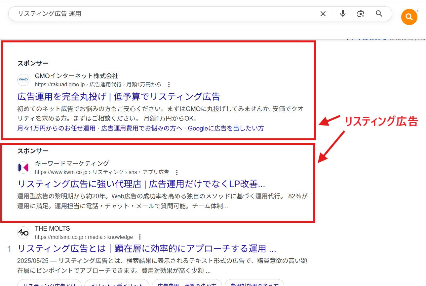Follow the sitelink 月々1万円からのお任せ運用
Viewport: 426px width, 286px height.
coord(56,129)
